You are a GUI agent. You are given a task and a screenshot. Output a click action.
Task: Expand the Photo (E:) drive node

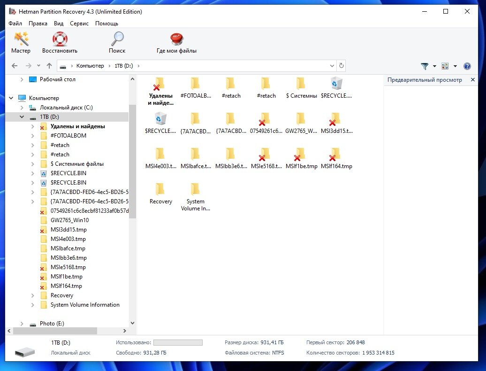(x=22, y=324)
